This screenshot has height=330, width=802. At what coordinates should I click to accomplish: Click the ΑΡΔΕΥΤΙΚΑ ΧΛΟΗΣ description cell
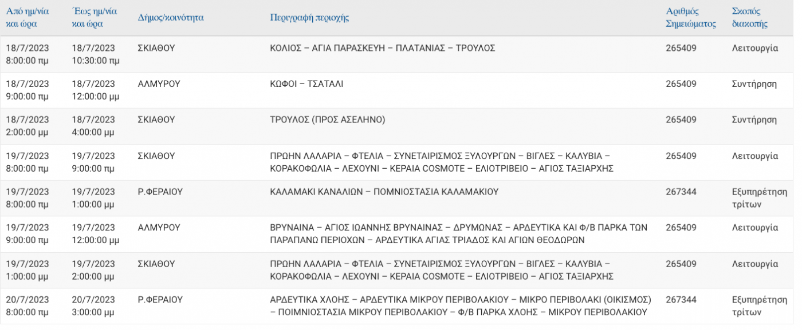coord(461,306)
